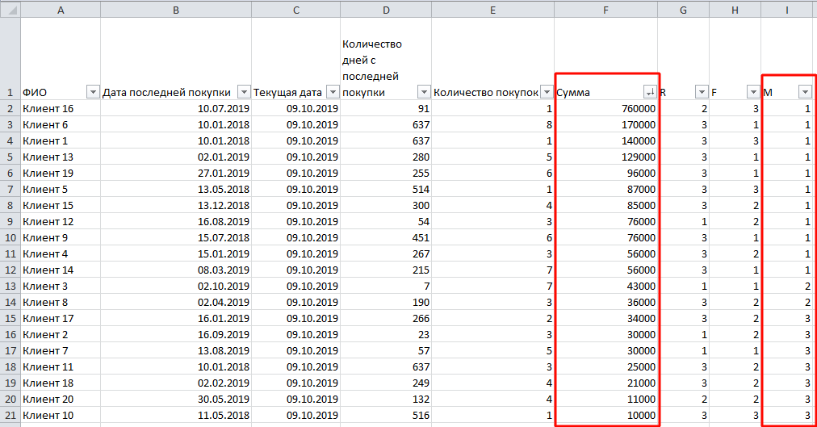Viewport: 817px width, 427px height.
Task: Select the Клиент 10 cell
Action: (x=61, y=415)
